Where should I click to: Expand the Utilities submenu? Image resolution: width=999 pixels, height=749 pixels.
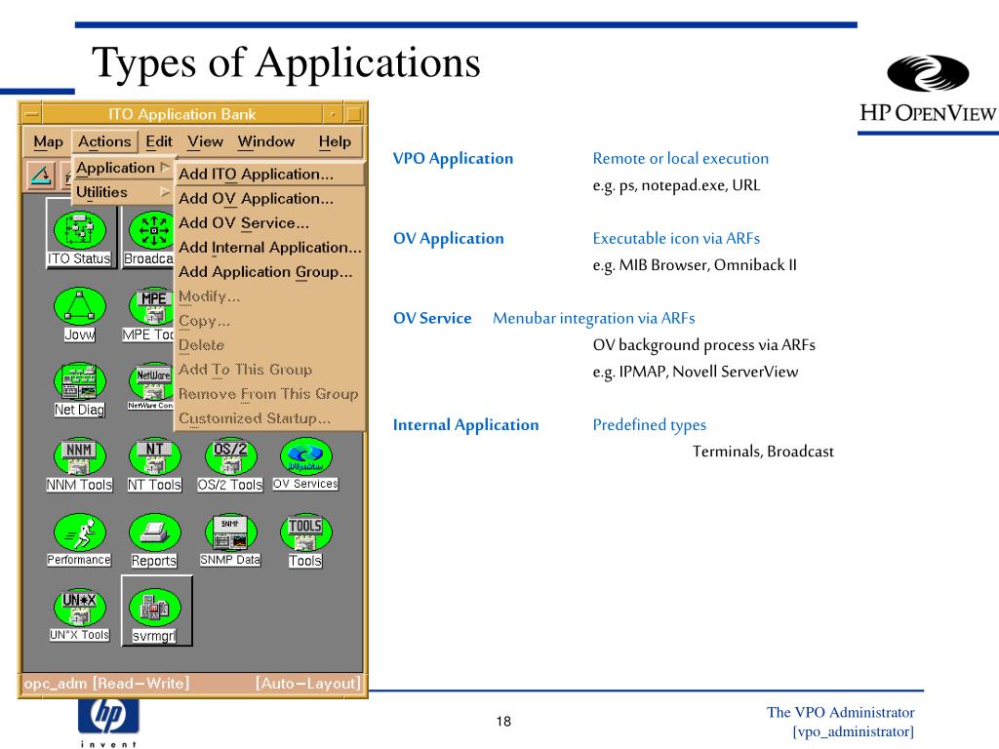123,192
